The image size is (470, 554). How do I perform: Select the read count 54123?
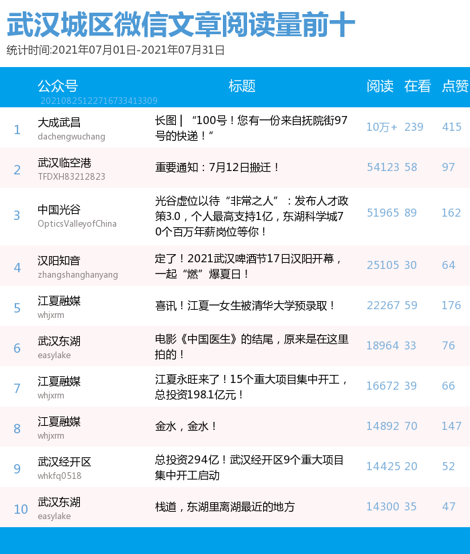pyautogui.click(x=382, y=167)
